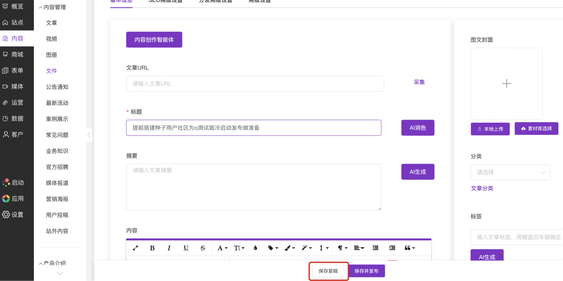Click the text color droplet icon

255,248
